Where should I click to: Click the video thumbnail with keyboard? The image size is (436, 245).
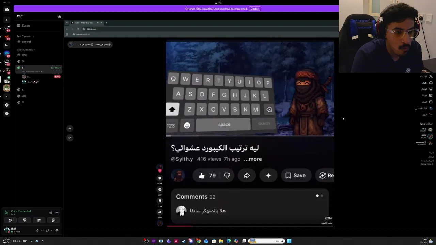250,89
